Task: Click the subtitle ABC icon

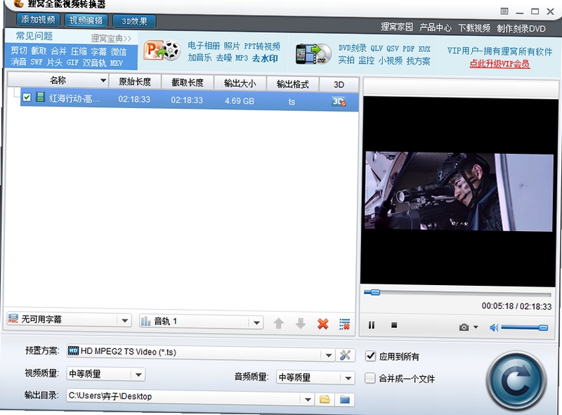Action: coord(13,319)
